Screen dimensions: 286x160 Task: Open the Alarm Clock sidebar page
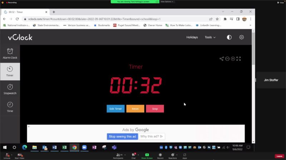(10, 53)
